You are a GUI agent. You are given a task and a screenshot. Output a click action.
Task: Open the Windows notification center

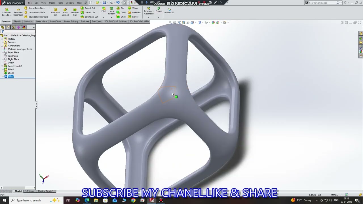357,200
